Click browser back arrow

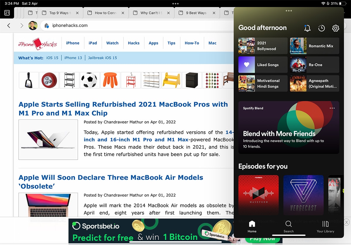coord(9,26)
